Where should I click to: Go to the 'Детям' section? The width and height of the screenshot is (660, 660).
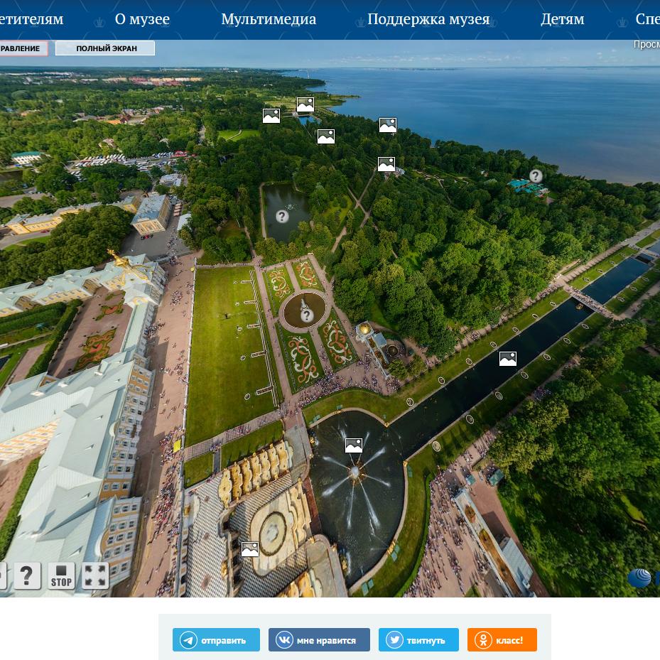(x=562, y=19)
